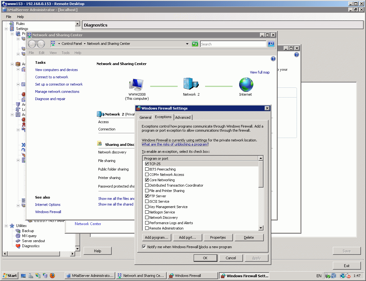Click the refresh icon beside address bar
The image size is (366, 281).
pos(195,44)
